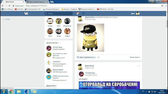Screen dimensions: 168x94
Task: Go forward with the browser forward arrow
Action: point(6,6)
